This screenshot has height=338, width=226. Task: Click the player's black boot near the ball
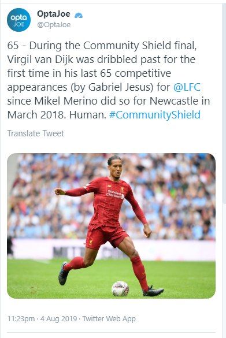coord(153,291)
